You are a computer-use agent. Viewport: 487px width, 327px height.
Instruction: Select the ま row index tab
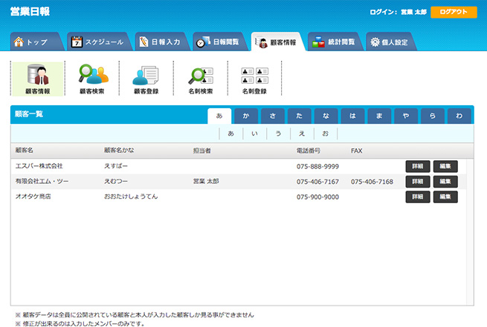379,116
